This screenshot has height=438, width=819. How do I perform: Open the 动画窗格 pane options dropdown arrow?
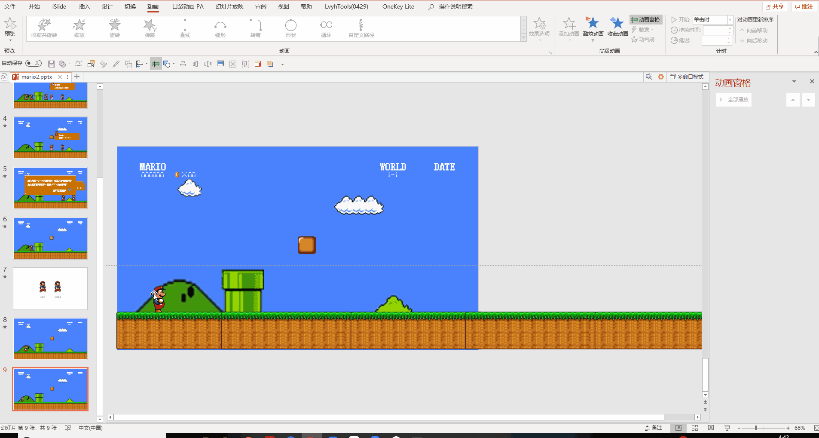pyautogui.click(x=794, y=81)
